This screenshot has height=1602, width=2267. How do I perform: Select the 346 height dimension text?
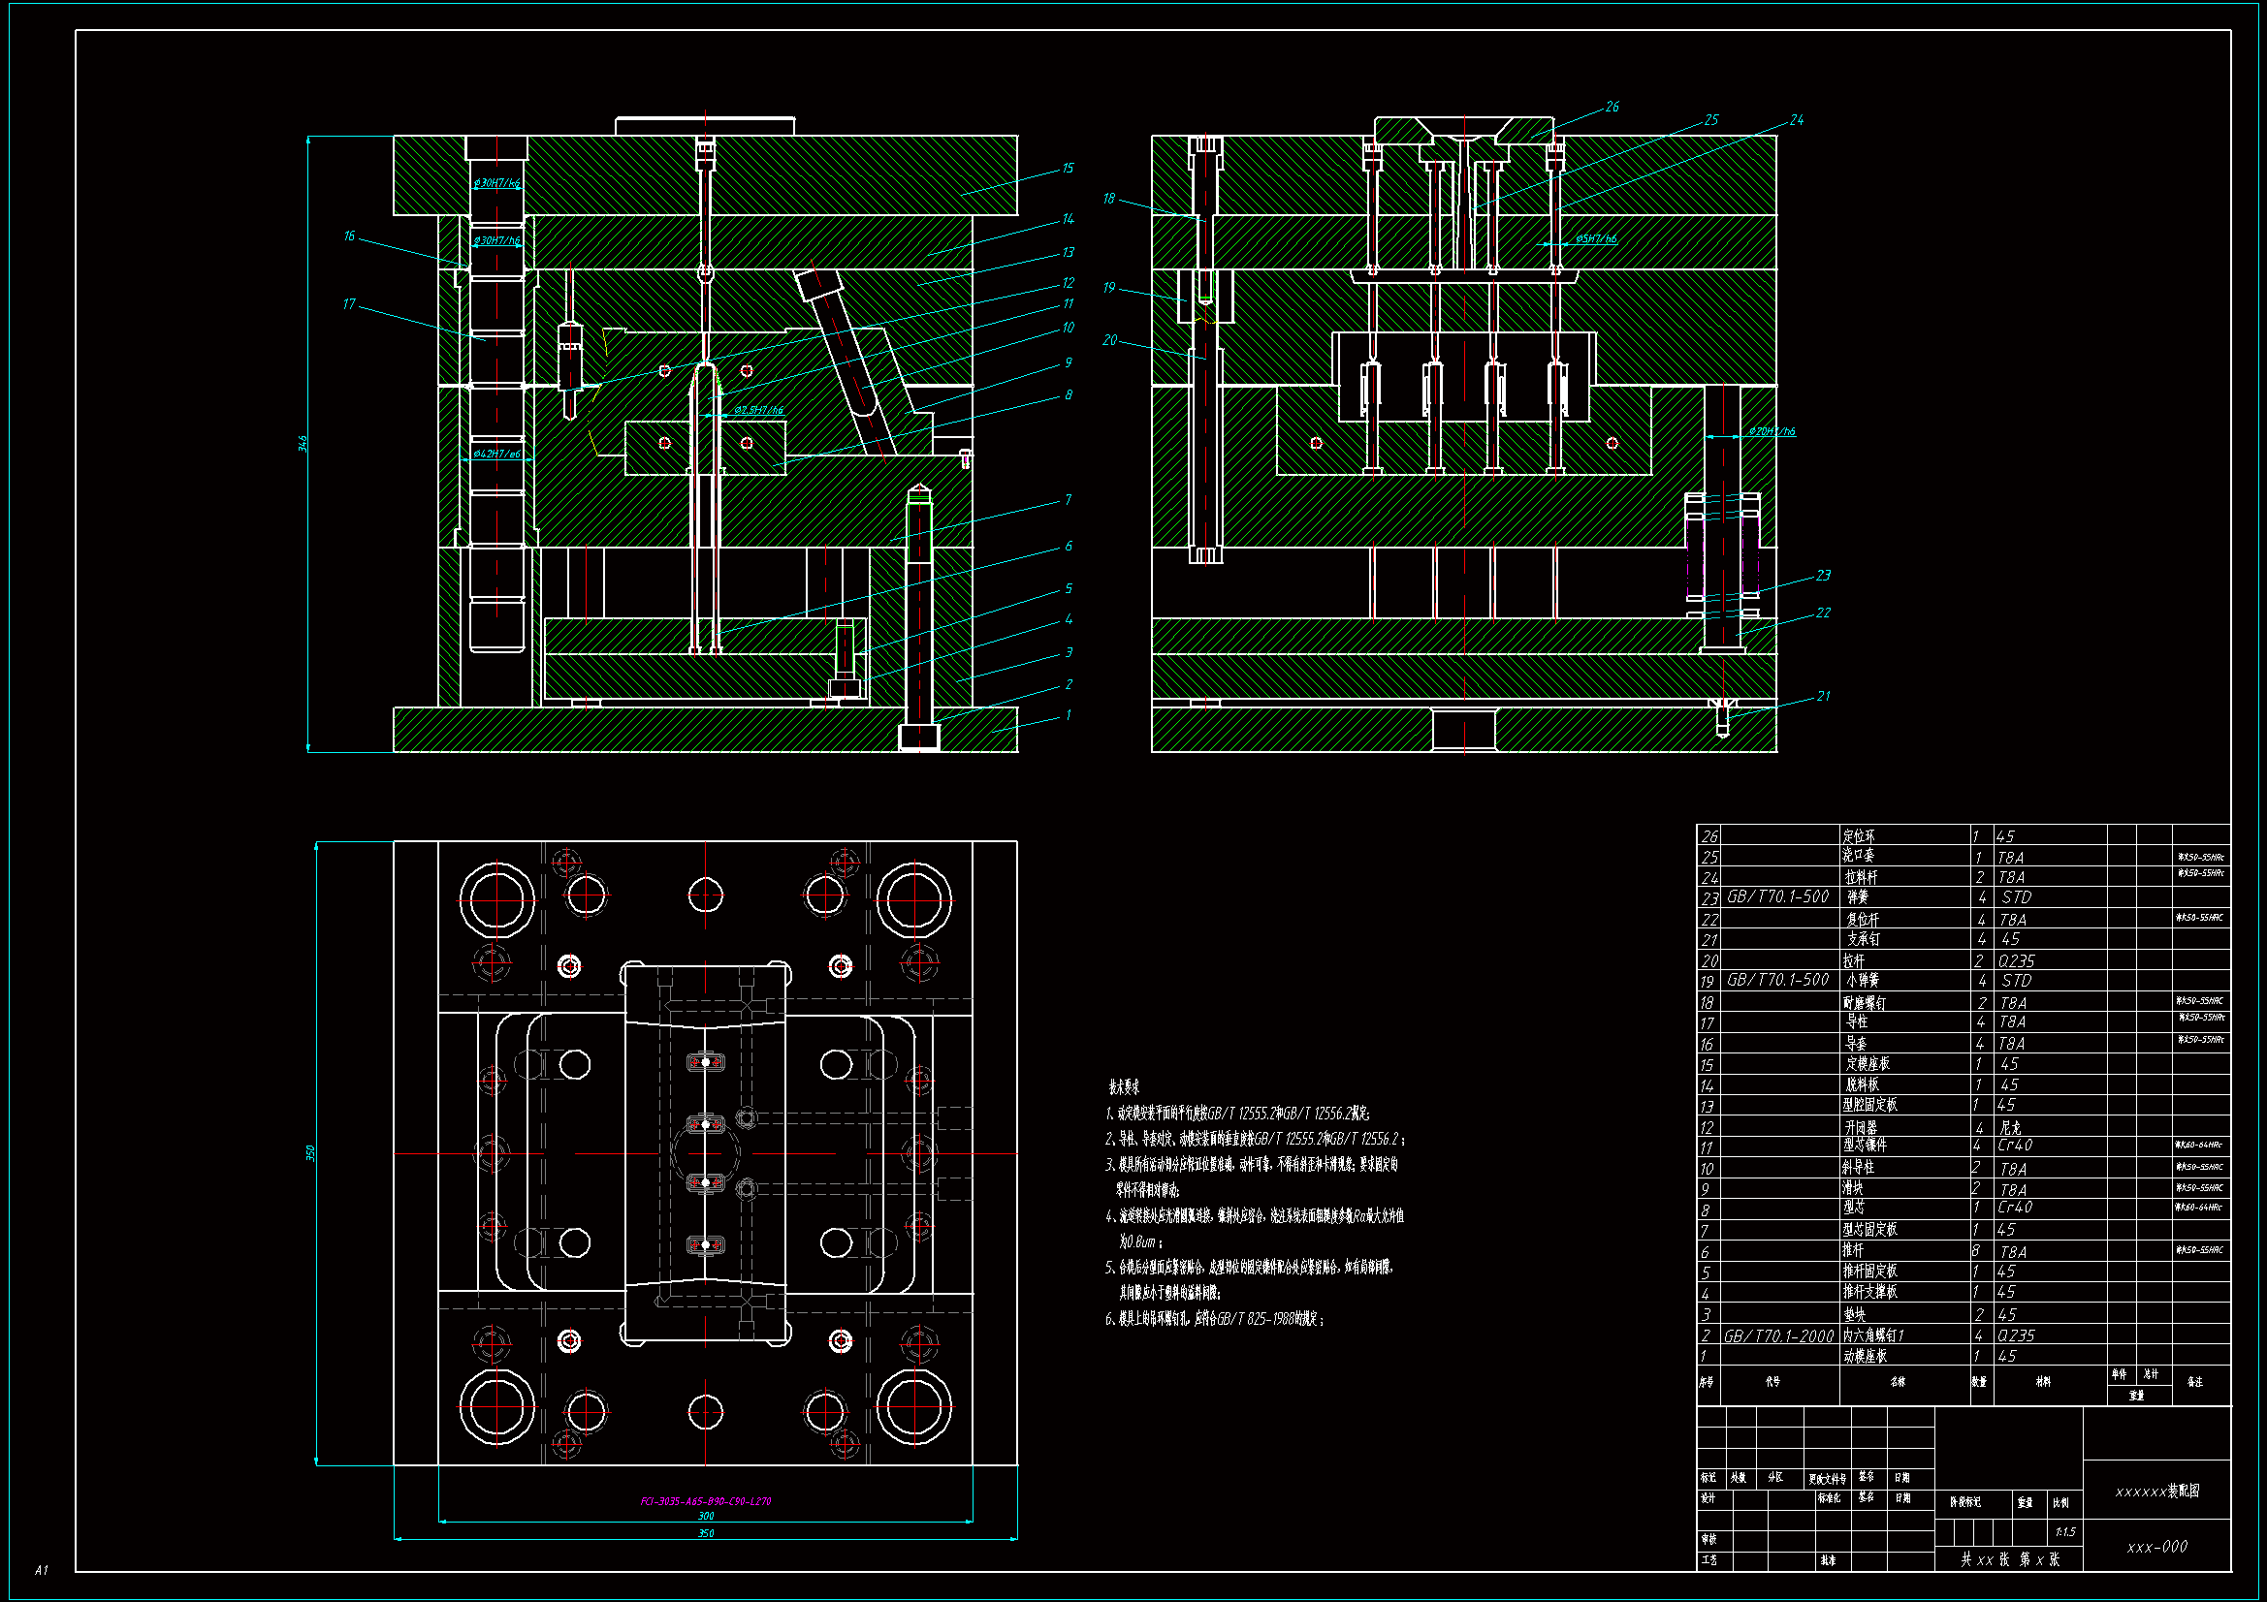coord(303,444)
